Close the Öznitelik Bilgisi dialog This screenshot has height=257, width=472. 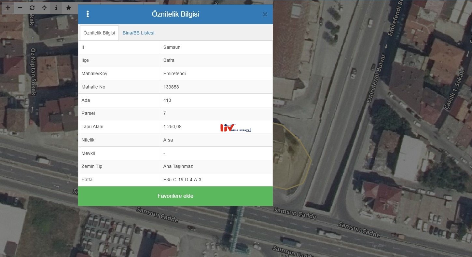(265, 14)
